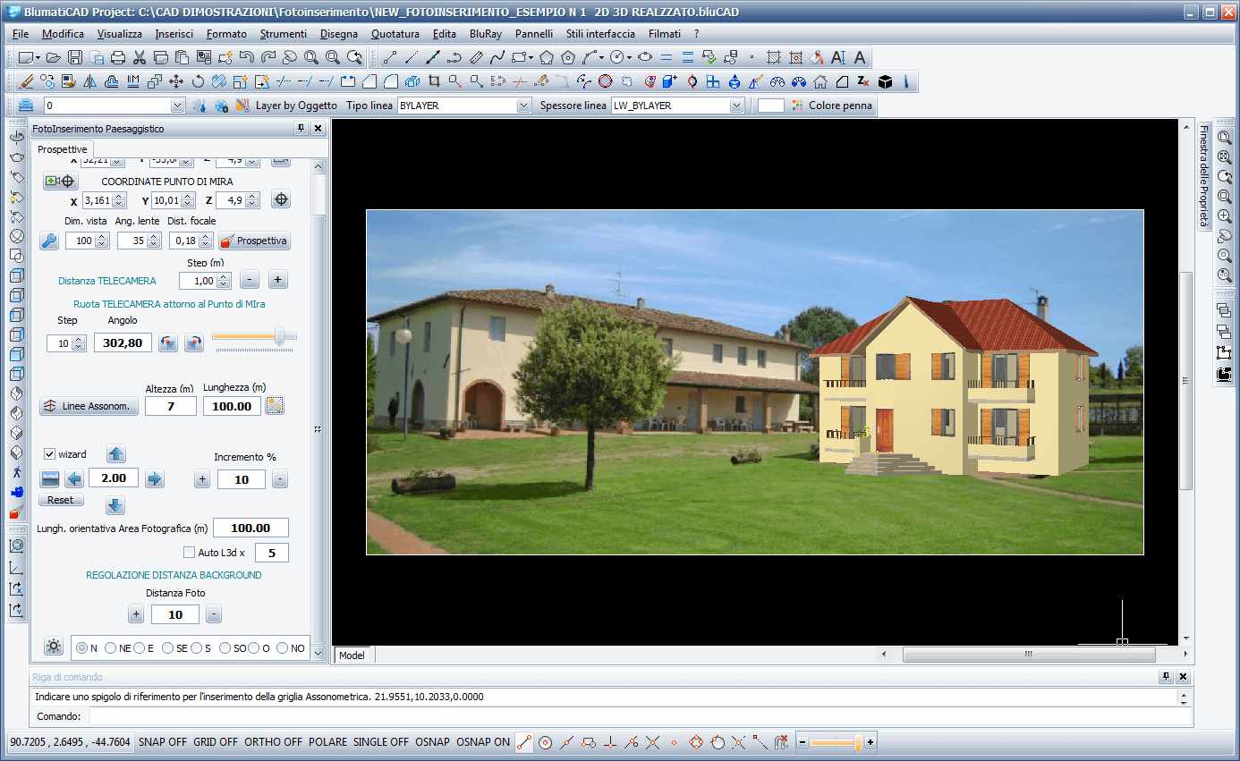Click the sun light settings icon
Image resolution: width=1240 pixels, height=761 pixels.
pos(54,647)
